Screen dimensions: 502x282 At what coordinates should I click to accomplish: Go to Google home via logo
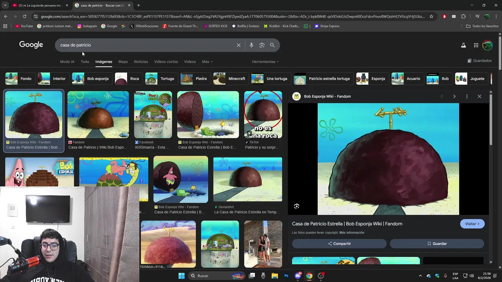click(31, 45)
